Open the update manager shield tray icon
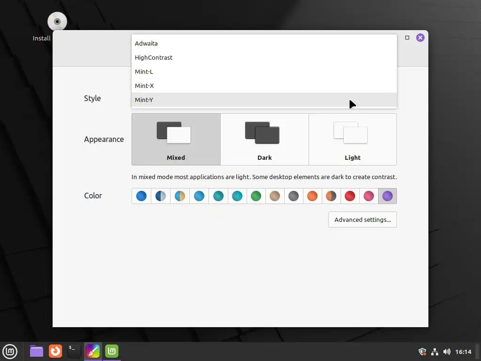 point(422,352)
